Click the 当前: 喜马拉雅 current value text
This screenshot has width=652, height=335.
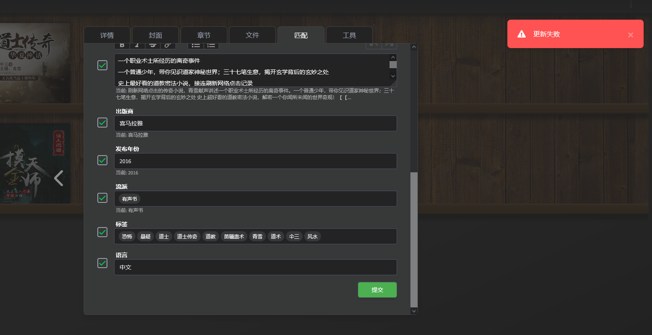132,135
